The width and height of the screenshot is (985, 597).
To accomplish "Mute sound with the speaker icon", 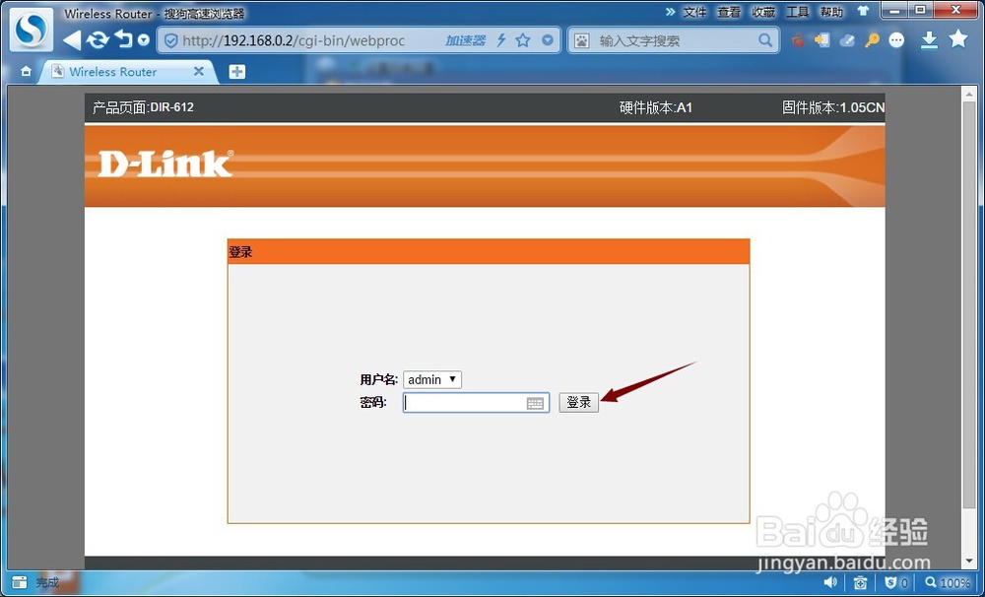I will pos(830,583).
